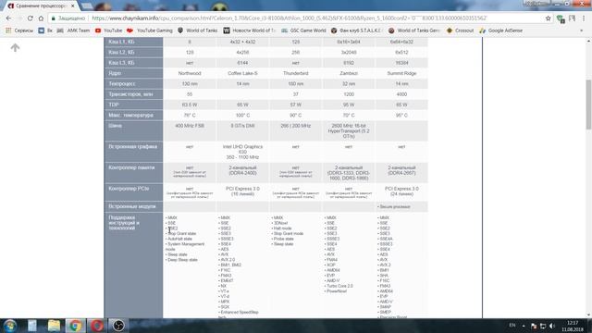
Task: Open the World of Tanks bookmark
Action: pyautogui.click(x=197, y=31)
